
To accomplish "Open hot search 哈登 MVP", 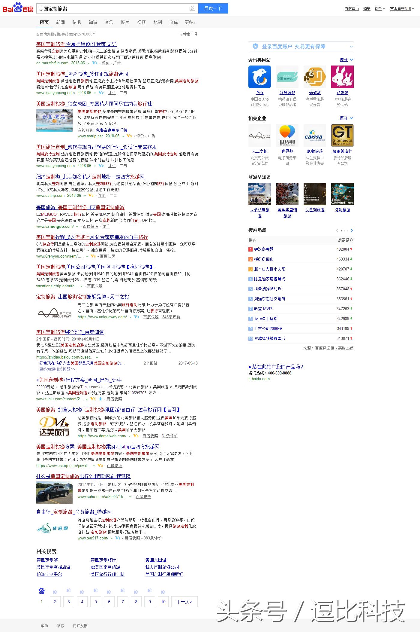I will coord(263,309).
